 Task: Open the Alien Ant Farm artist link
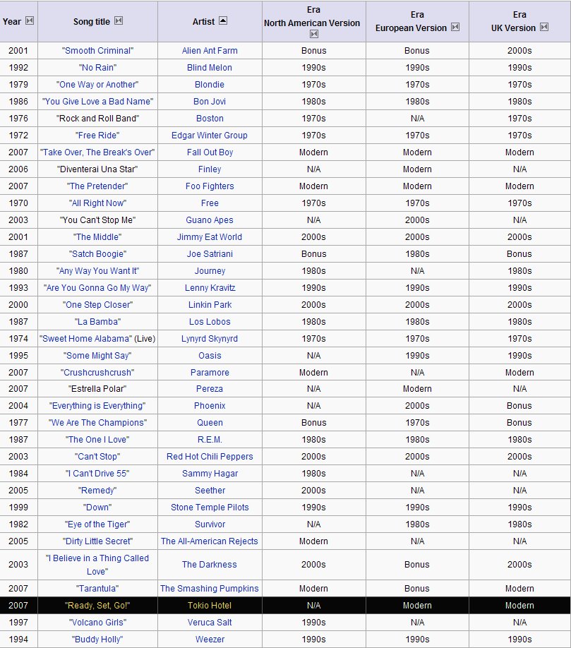point(210,50)
